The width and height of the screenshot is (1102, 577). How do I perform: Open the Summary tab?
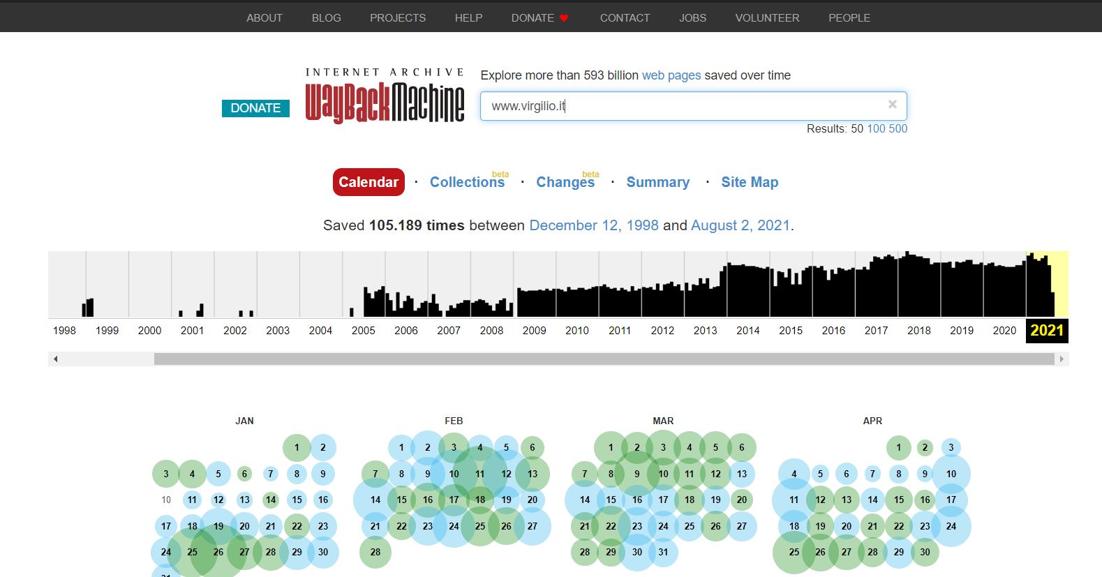657,182
